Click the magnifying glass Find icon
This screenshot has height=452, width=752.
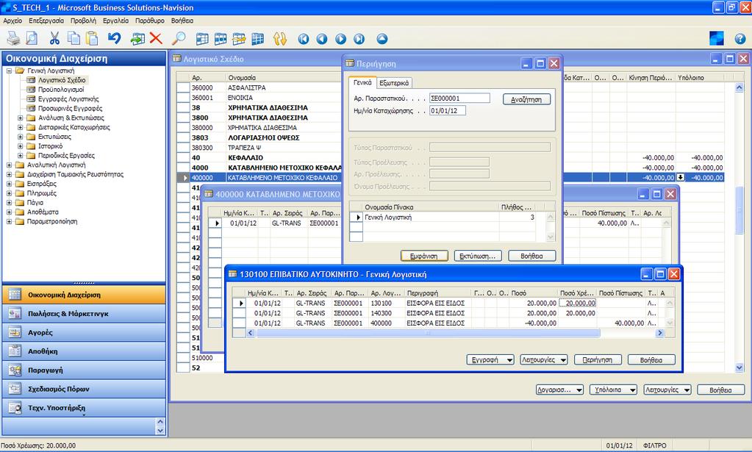179,39
